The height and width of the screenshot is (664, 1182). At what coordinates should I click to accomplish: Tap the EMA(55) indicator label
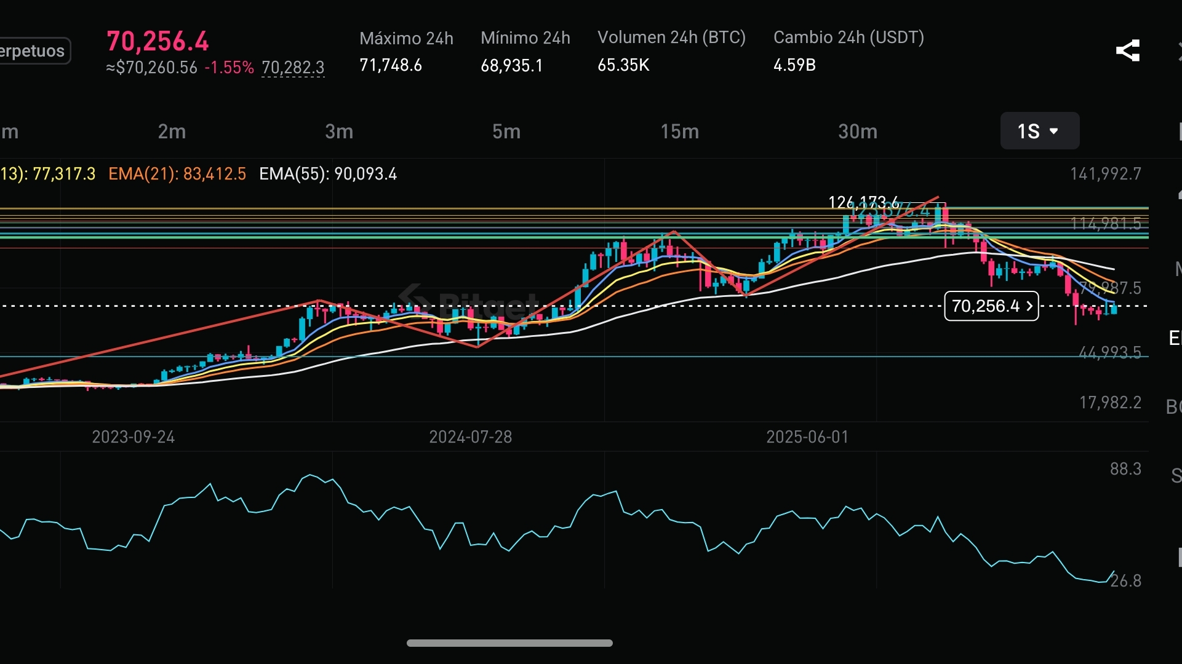(328, 174)
